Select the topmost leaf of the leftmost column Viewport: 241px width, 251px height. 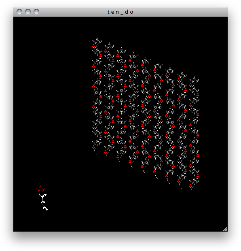pyautogui.click(x=97, y=41)
